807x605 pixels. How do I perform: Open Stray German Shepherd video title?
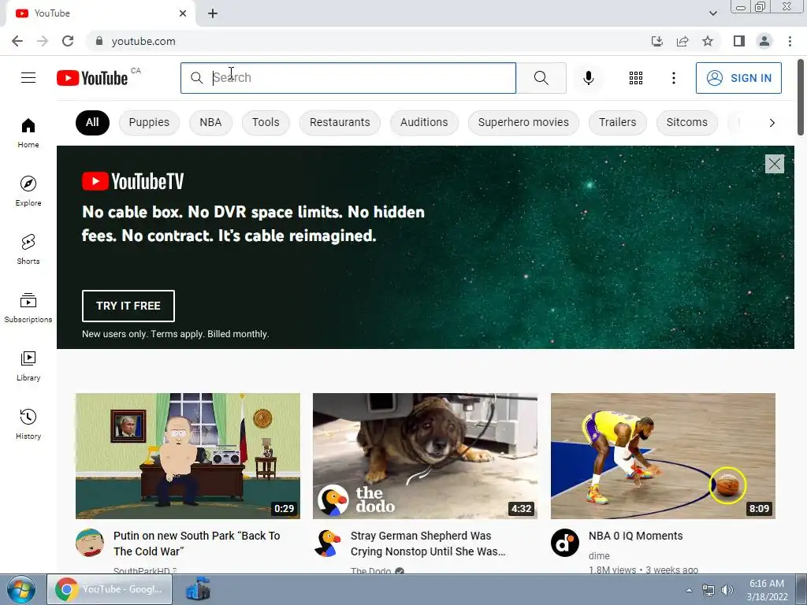pyautogui.click(x=428, y=544)
